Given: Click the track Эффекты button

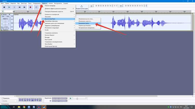Looking at the screenshot, I should pos(5,19).
